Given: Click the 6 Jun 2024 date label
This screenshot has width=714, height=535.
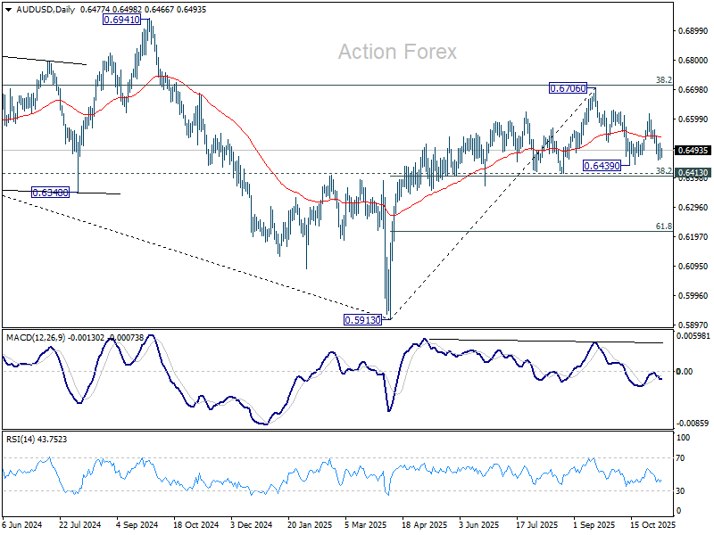Looking at the screenshot, I should coord(24,526).
